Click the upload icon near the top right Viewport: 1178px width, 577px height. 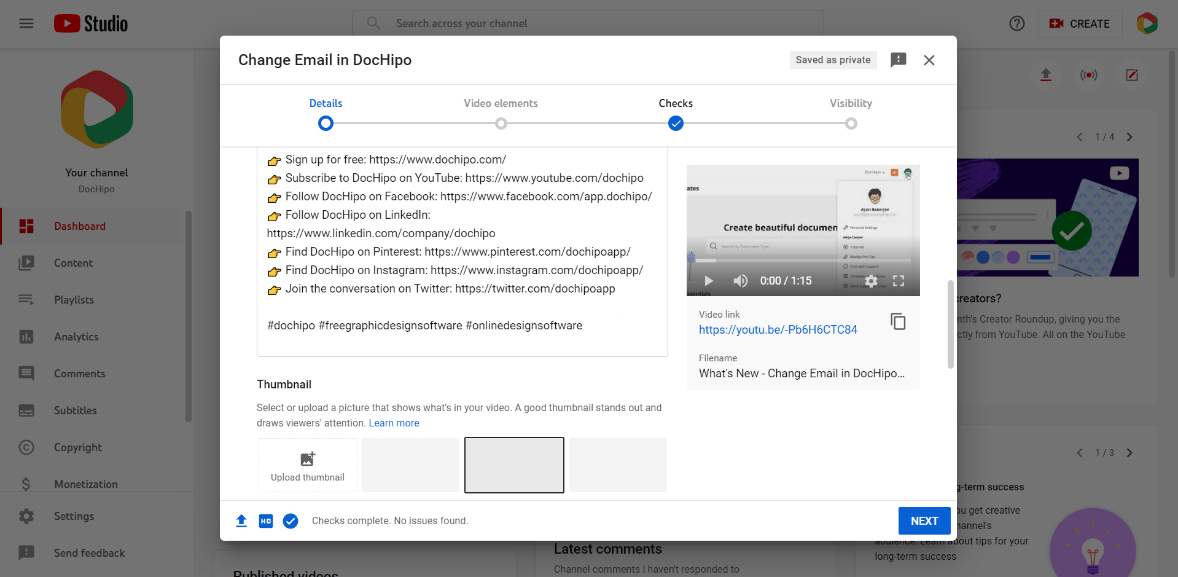(x=1046, y=75)
